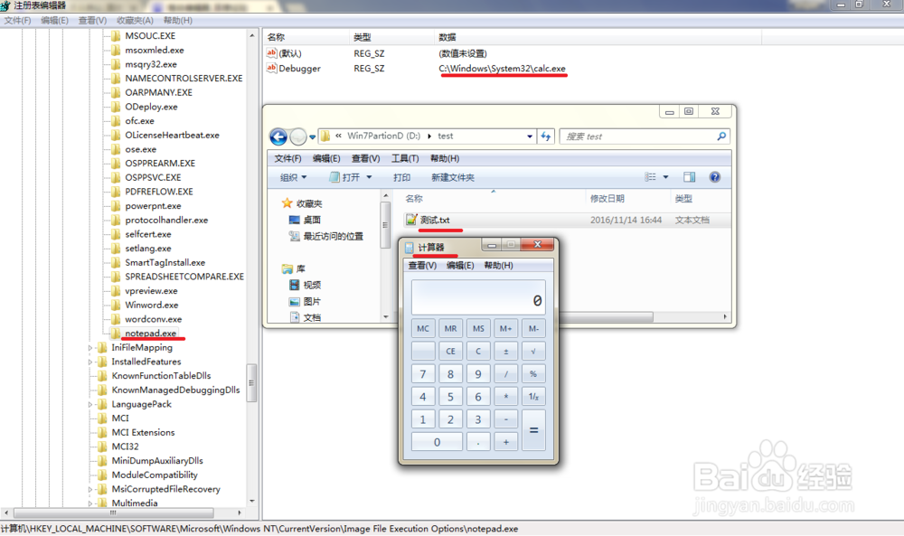
Task: Open the recent pages dropdown beside Forward arrow
Action: tap(313, 137)
